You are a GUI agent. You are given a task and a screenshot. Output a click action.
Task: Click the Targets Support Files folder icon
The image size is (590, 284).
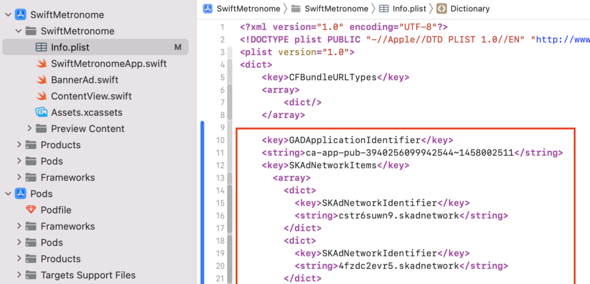pos(31,275)
